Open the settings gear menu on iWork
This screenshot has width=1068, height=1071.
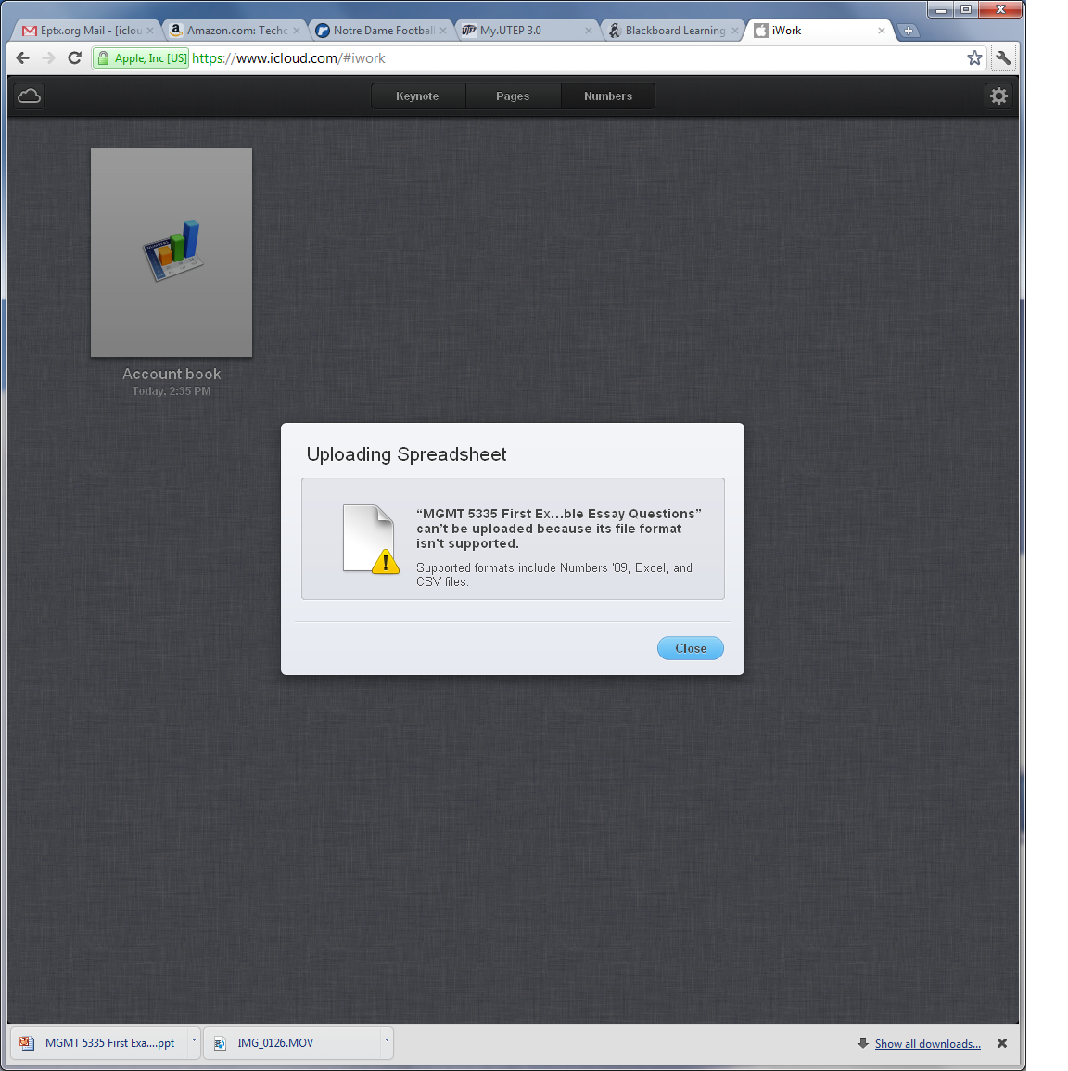point(998,96)
